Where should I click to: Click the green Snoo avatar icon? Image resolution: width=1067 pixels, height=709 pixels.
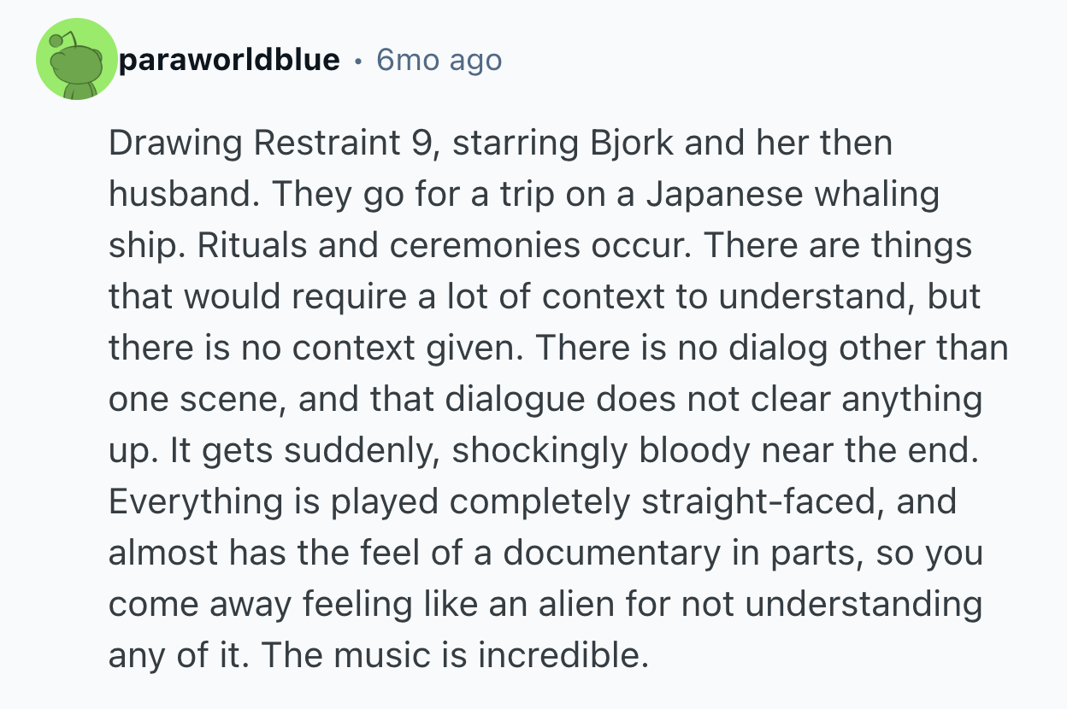click(76, 60)
